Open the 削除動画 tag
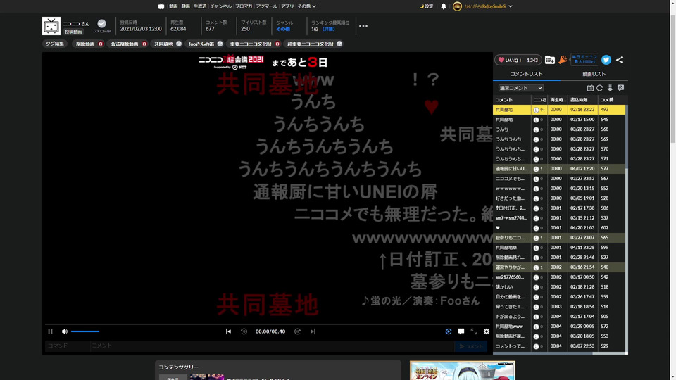The height and width of the screenshot is (380, 676). coord(85,44)
